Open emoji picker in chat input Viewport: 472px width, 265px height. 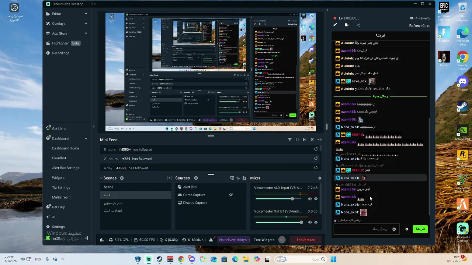coord(394,229)
